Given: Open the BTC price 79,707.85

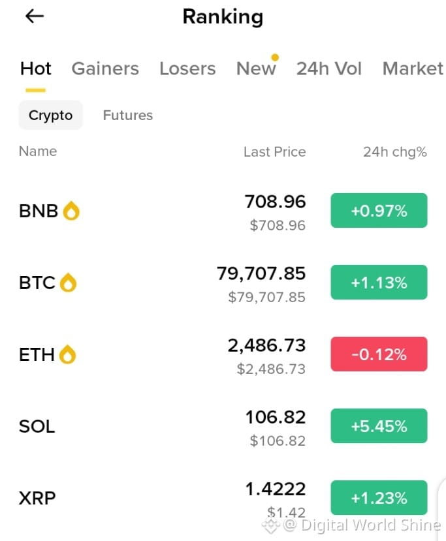Looking at the screenshot, I should pos(261,273).
